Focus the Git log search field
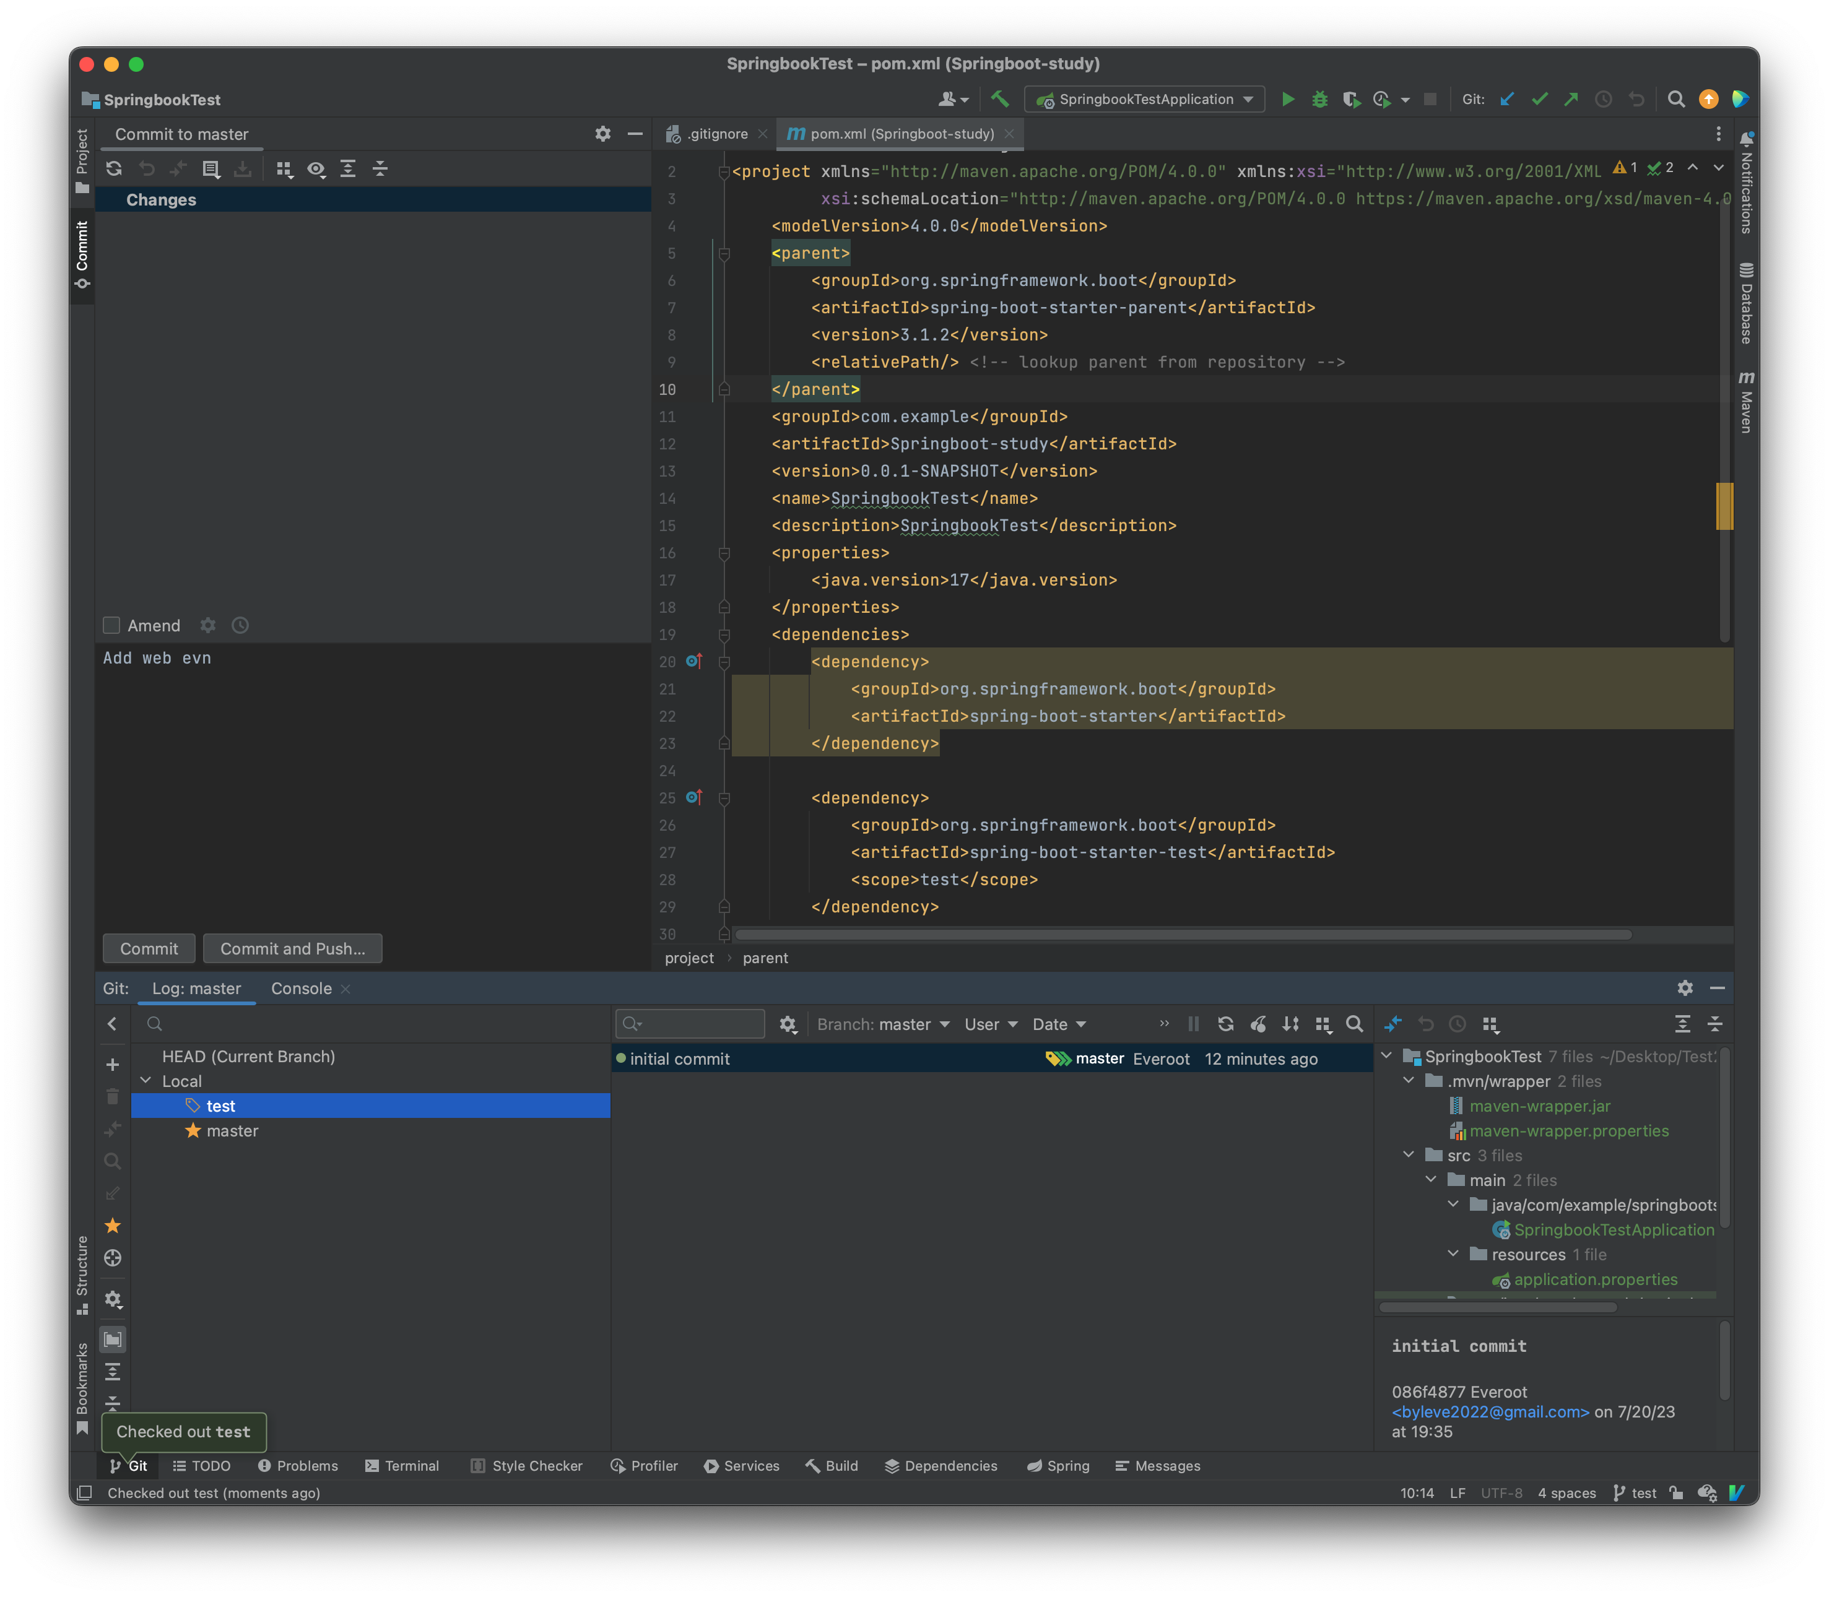Image resolution: width=1829 pixels, height=1597 pixels. pyautogui.click(x=690, y=1024)
